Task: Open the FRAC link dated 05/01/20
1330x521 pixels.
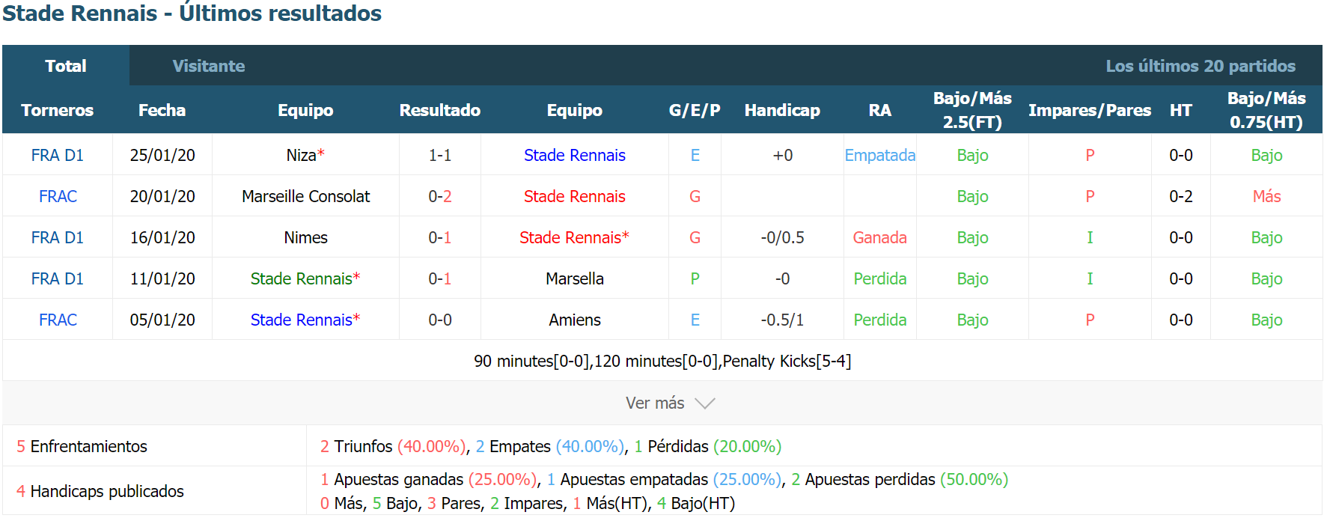Action: (x=58, y=320)
